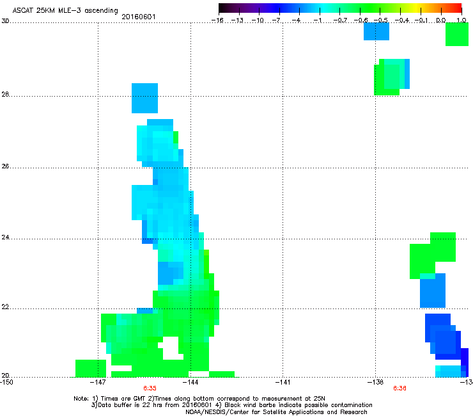Viewport: 473px width, 416px height.
Task: Click the "0.0" color scale label
Action: pos(441,20)
